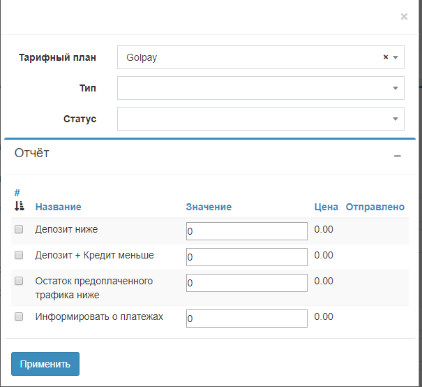Sort by the Название column header
The image size is (422, 387).
click(x=58, y=207)
